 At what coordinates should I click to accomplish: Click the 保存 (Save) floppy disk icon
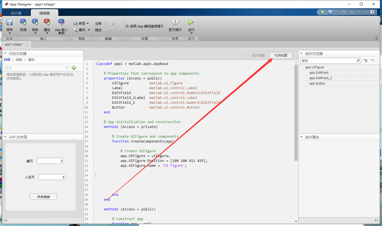(9, 23)
